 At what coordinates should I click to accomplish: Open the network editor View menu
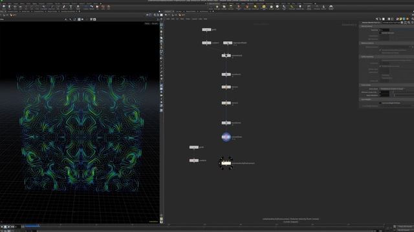pyautogui.click(x=182, y=19)
